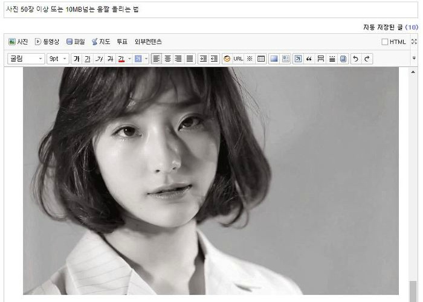The image size is (423, 302).
Task: Align text right
Action: pos(178,59)
